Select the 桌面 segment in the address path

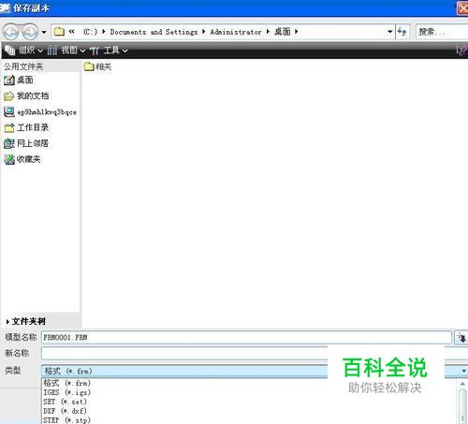pyautogui.click(x=283, y=32)
